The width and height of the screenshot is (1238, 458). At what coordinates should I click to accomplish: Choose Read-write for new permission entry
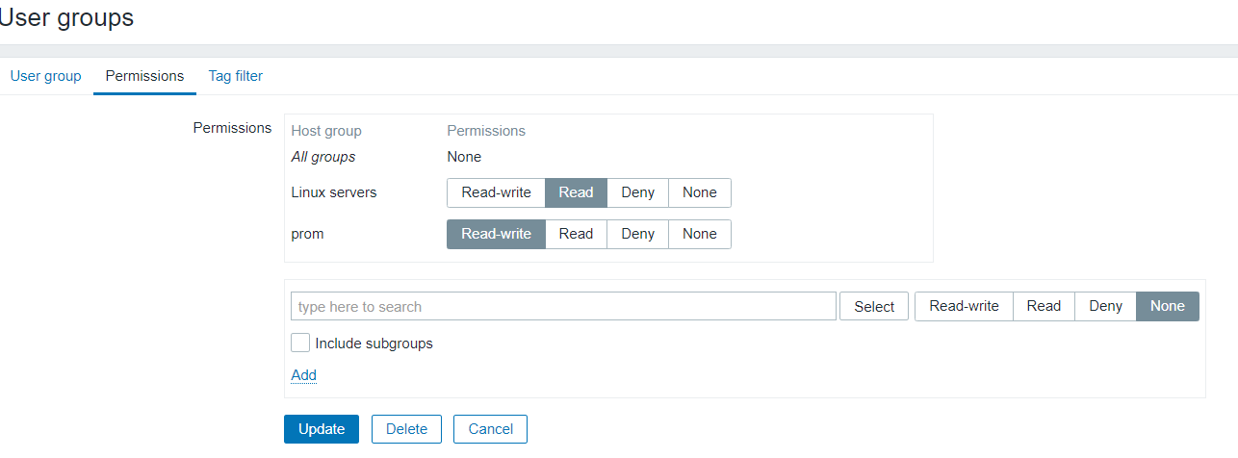[964, 306]
